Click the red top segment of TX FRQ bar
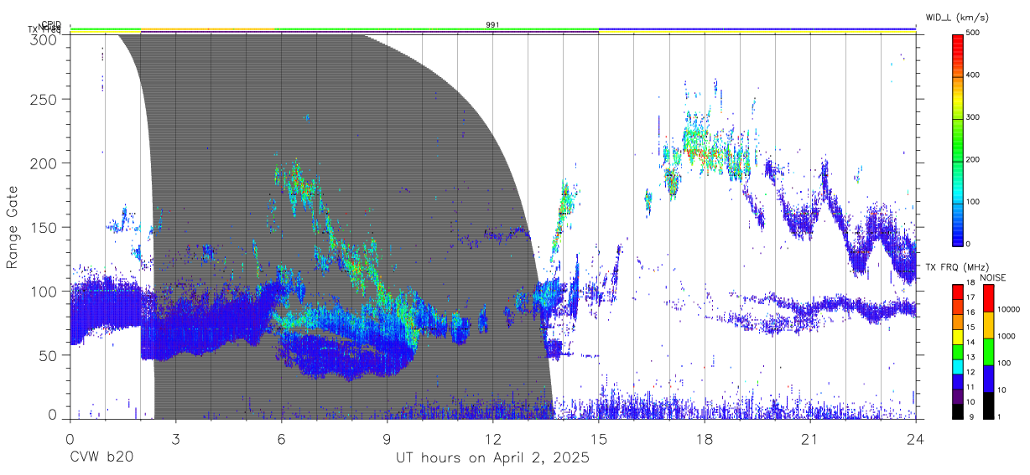 tap(959, 292)
